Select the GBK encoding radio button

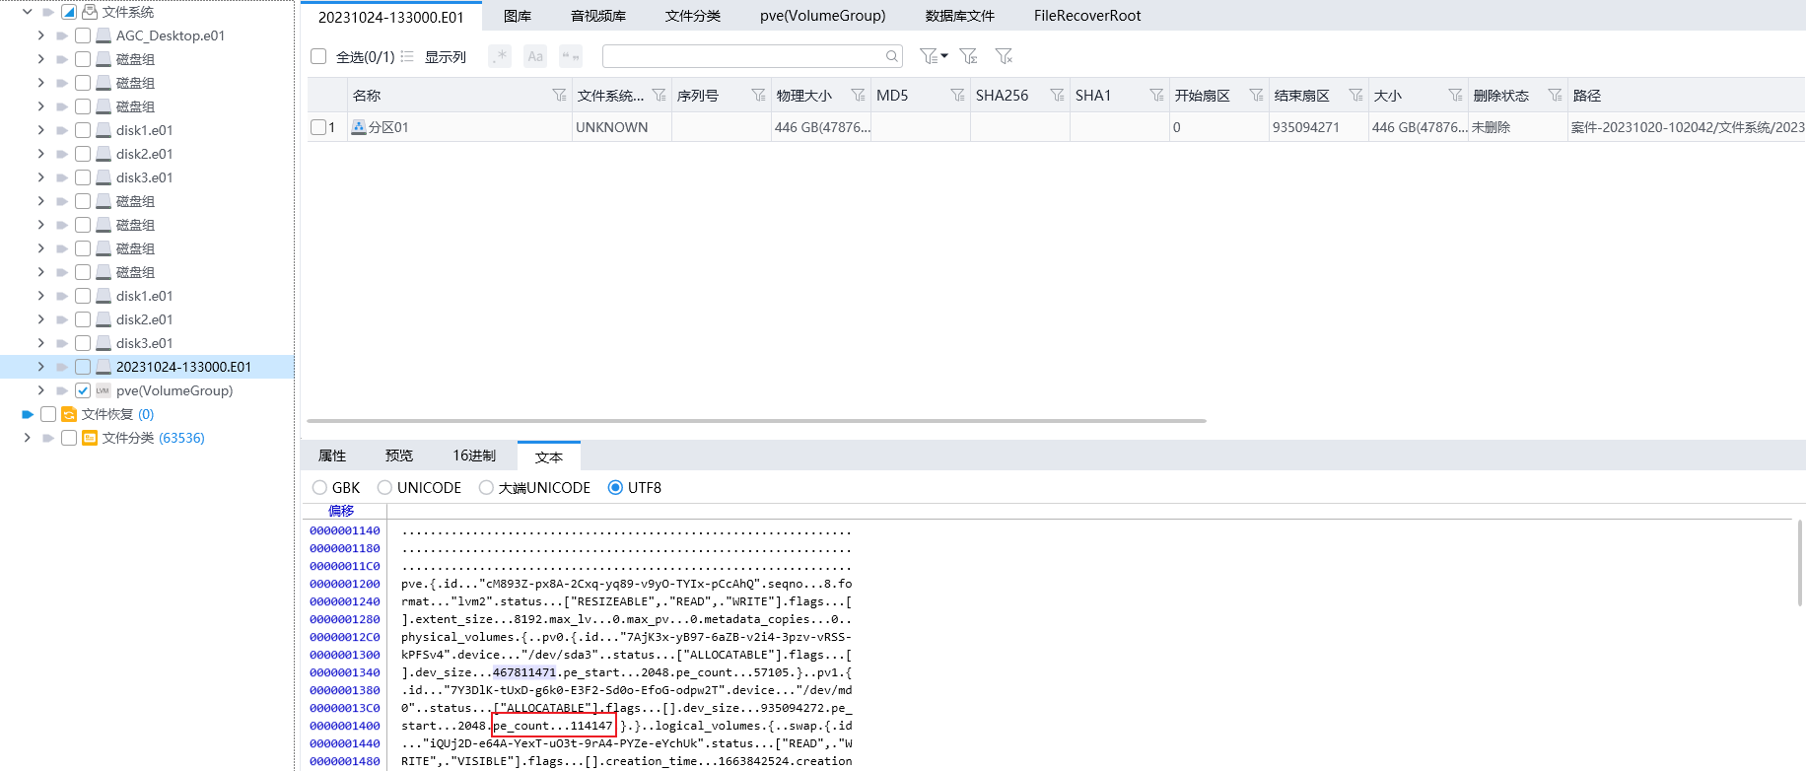pyautogui.click(x=320, y=487)
